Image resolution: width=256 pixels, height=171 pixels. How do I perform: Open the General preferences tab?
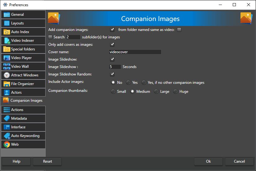pos(23,15)
